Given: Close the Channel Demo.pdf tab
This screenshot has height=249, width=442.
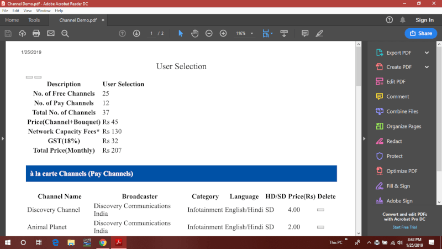Looking at the screenshot, I should 103,20.
